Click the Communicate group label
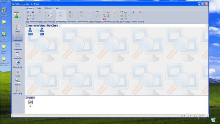The width and height of the screenshot is (220, 124). 82,22
